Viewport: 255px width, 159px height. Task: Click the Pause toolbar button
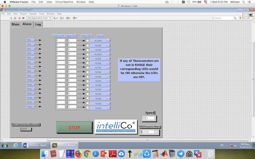(23, 18)
